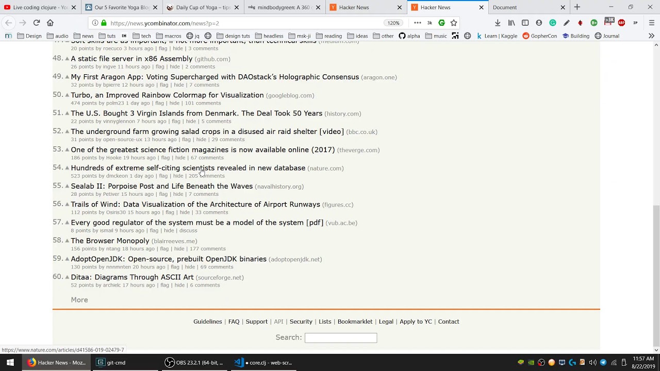Screen dimensions: 660x371
Task: Open the Windows Start menu
Action: [10, 363]
